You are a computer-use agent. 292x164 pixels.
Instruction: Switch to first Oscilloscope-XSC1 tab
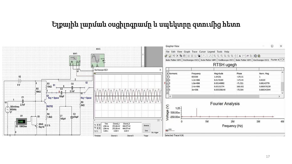[191, 60]
